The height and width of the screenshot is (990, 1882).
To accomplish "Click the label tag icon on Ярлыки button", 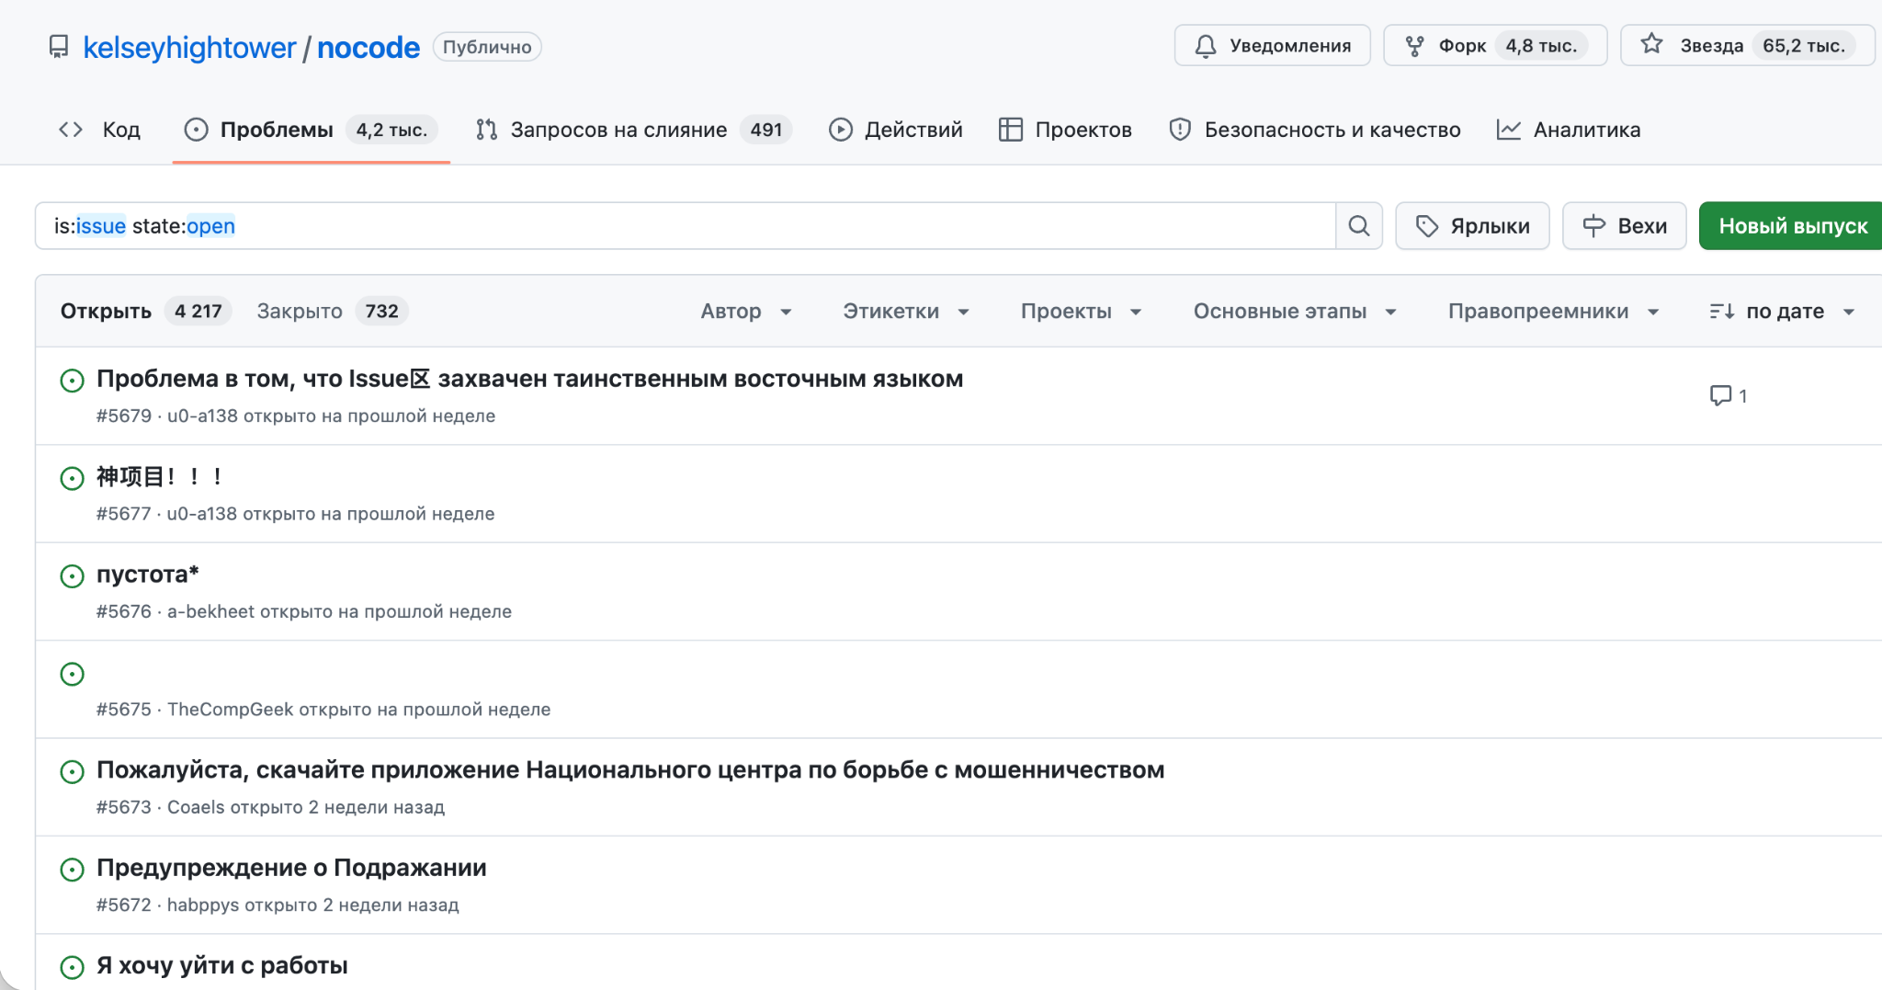I will [x=1427, y=225].
